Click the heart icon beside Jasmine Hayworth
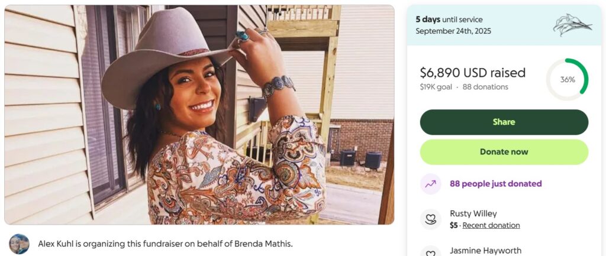Screen dimensions: 606x256 click(x=431, y=252)
